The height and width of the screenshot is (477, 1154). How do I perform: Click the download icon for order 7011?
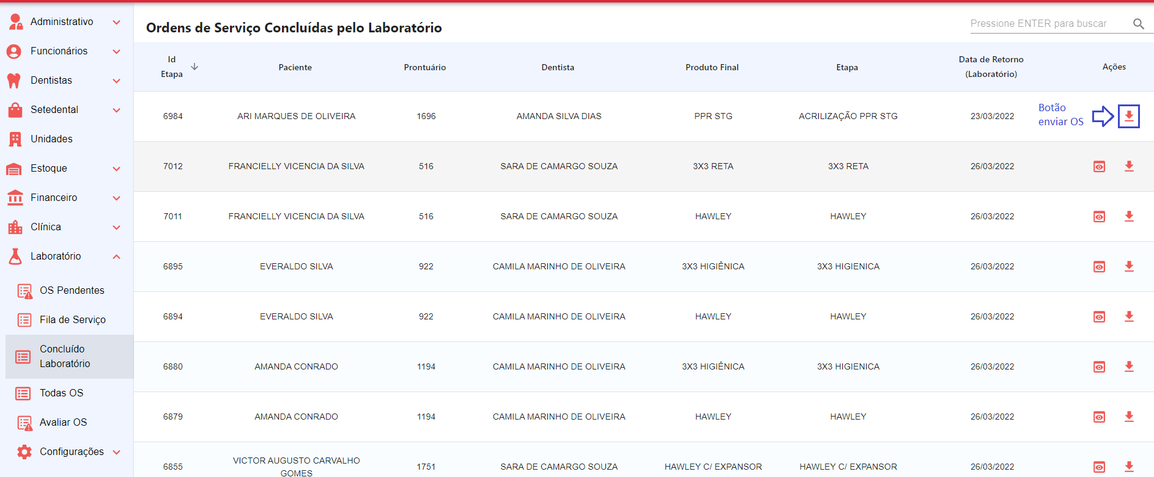tap(1129, 216)
